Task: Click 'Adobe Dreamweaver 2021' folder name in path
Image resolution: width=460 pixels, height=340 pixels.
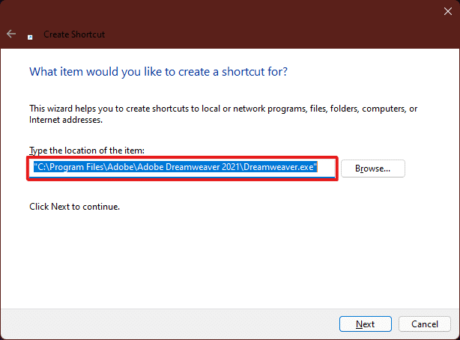Action: [x=188, y=167]
